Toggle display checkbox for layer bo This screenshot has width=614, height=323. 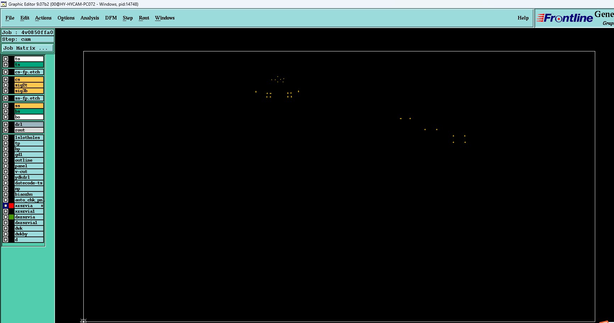pyautogui.click(x=6, y=117)
